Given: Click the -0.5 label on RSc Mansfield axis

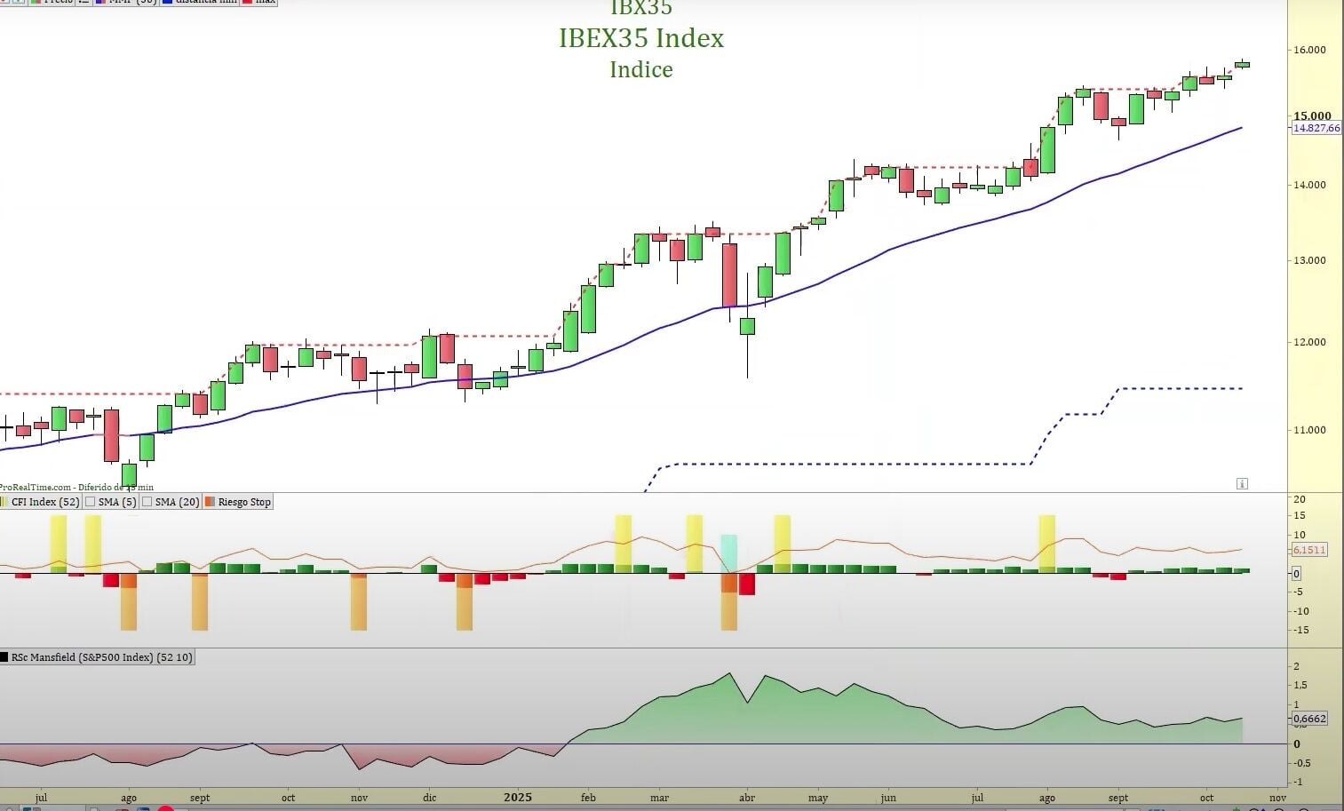Looking at the screenshot, I should (x=1300, y=764).
